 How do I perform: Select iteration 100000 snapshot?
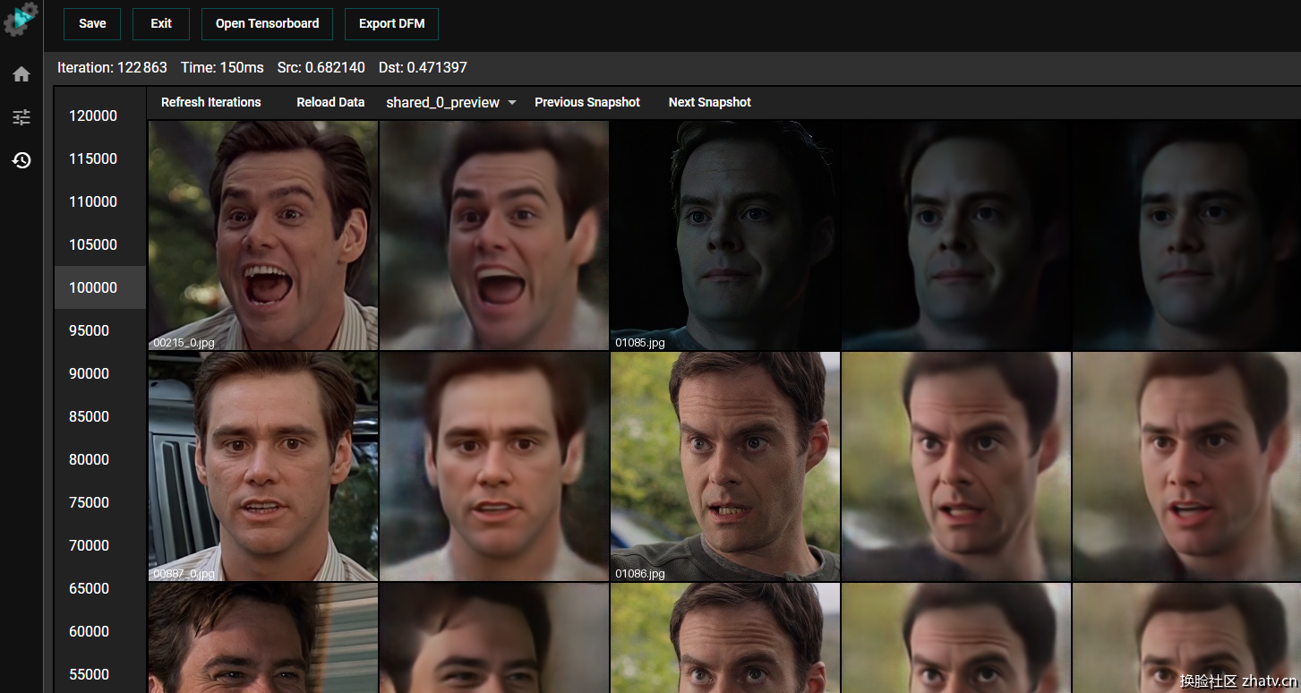(99, 287)
